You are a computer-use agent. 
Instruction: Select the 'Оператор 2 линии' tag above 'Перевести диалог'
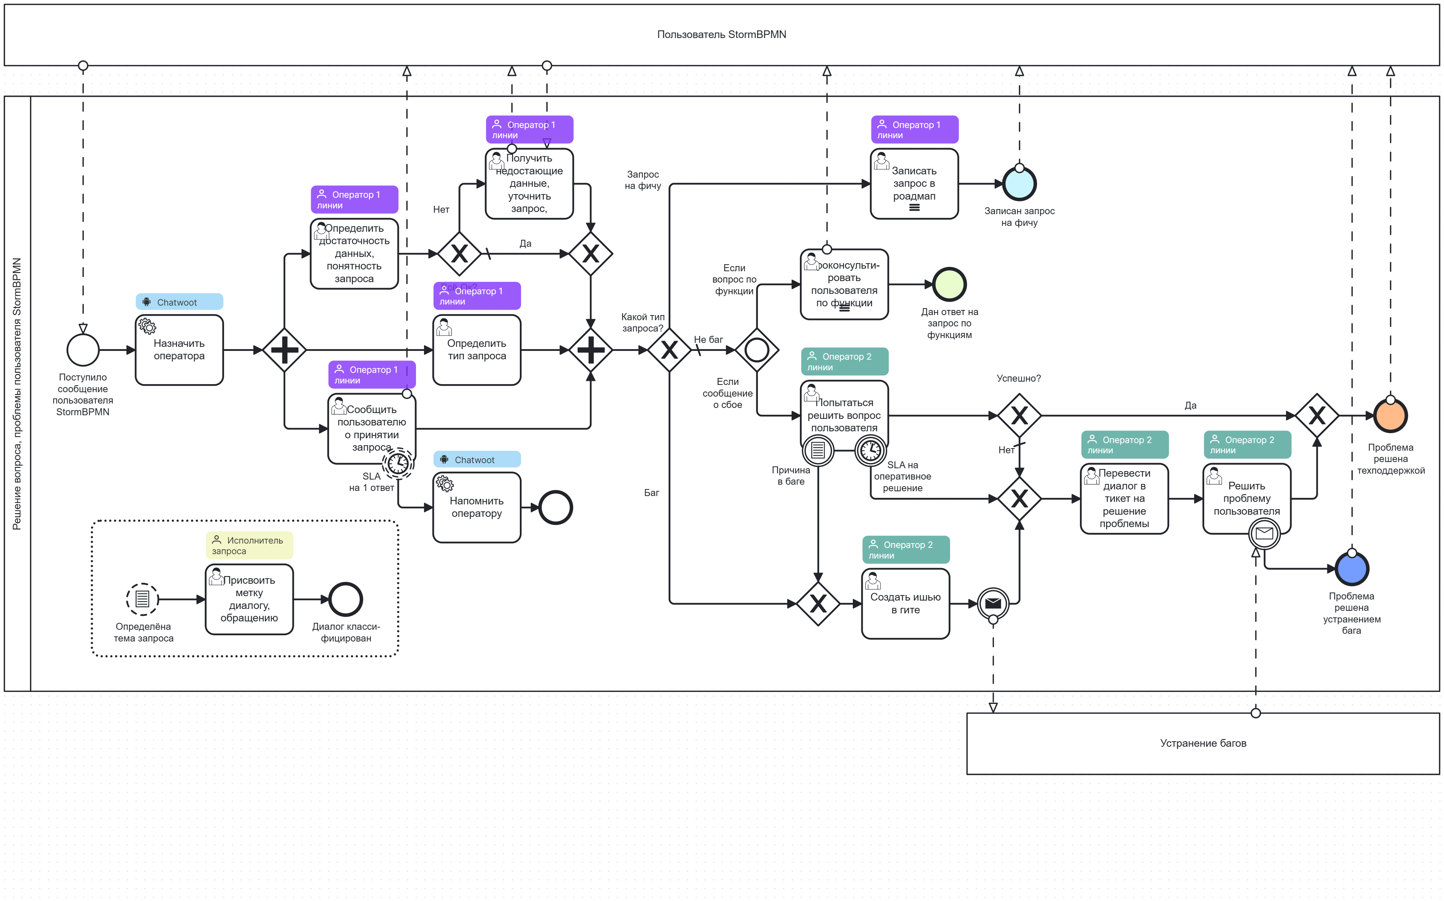pos(1124,444)
